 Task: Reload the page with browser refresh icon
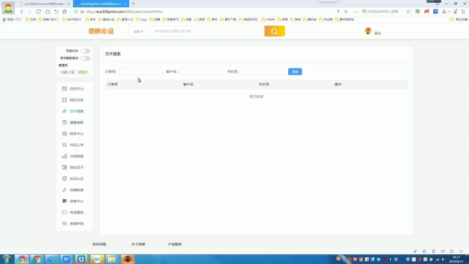click(38, 12)
